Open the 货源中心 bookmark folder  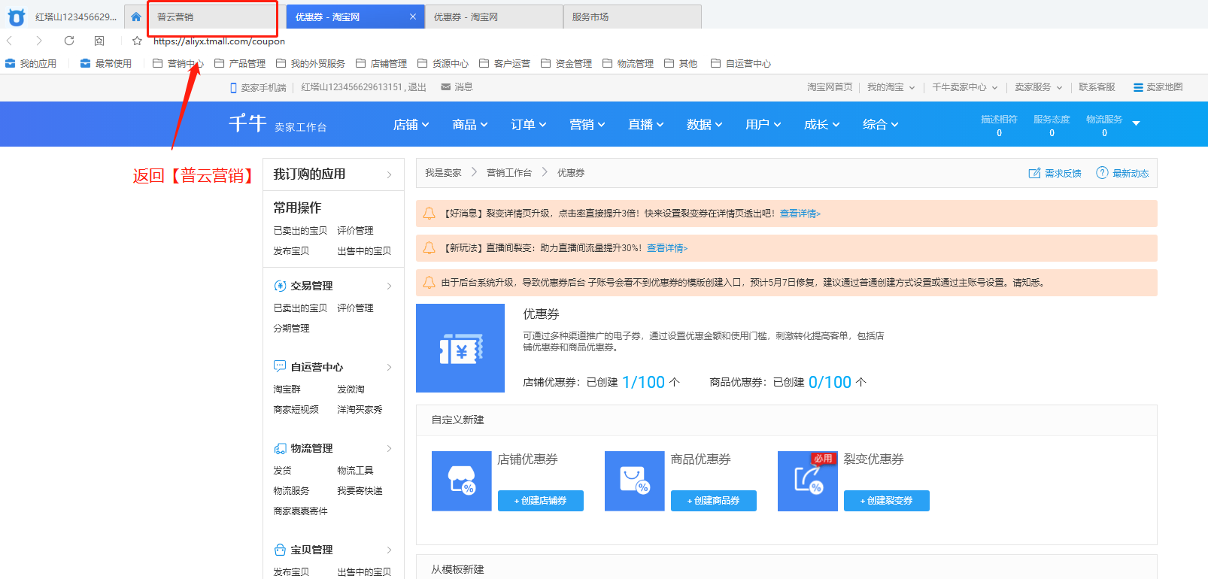pyautogui.click(x=443, y=63)
